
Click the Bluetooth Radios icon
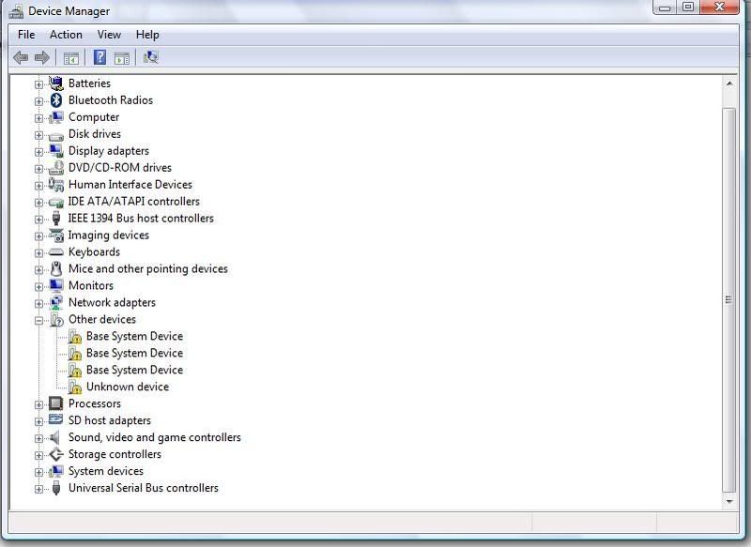(56, 100)
